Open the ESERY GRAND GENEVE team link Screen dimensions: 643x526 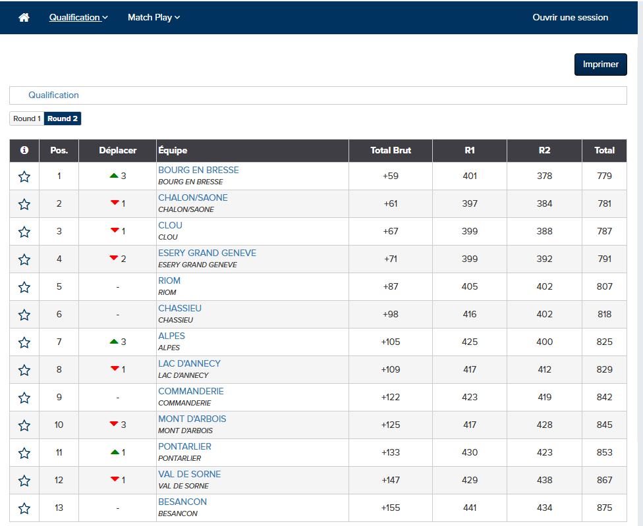[x=207, y=253]
